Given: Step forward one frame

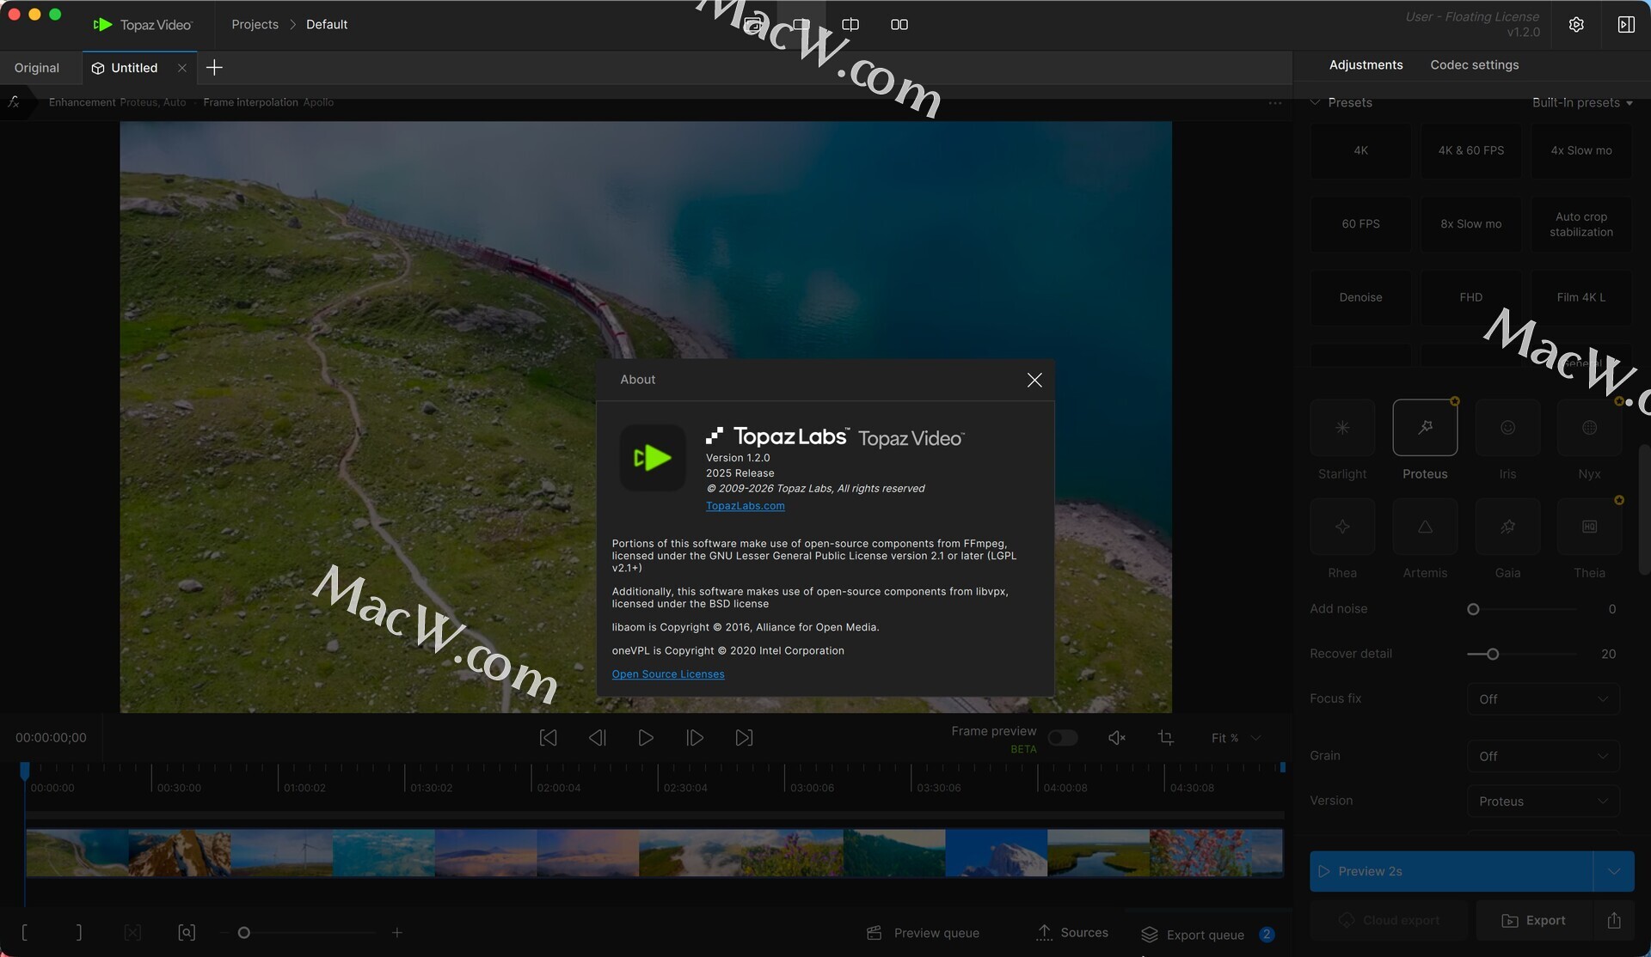Looking at the screenshot, I should click(x=695, y=738).
